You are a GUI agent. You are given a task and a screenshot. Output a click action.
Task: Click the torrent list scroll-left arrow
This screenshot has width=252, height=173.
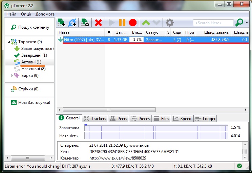point(59,110)
